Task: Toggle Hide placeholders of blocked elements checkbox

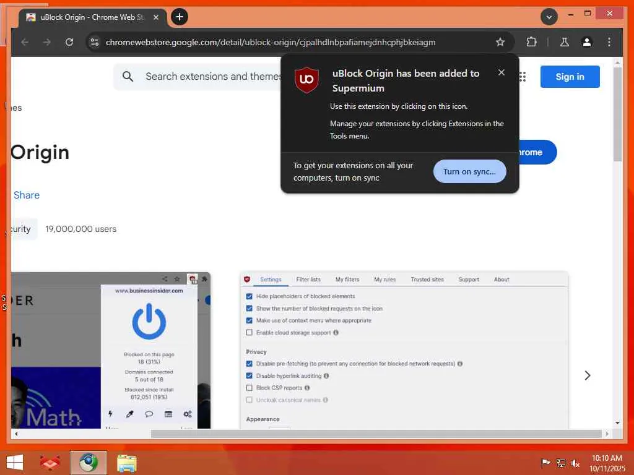Action: [249, 296]
